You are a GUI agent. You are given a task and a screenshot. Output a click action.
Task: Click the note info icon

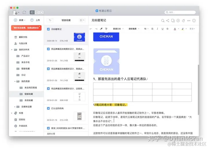click(194, 20)
